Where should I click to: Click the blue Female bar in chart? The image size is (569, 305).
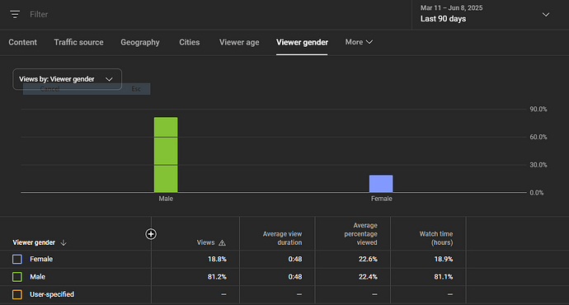point(381,184)
